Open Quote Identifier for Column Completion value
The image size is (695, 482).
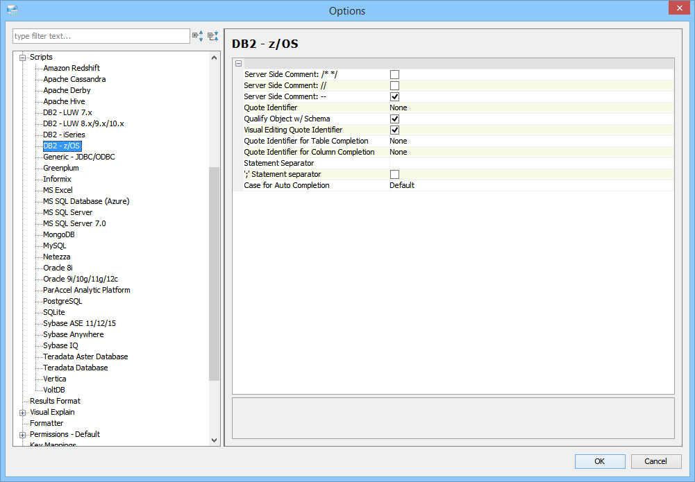pyautogui.click(x=531, y=152)
